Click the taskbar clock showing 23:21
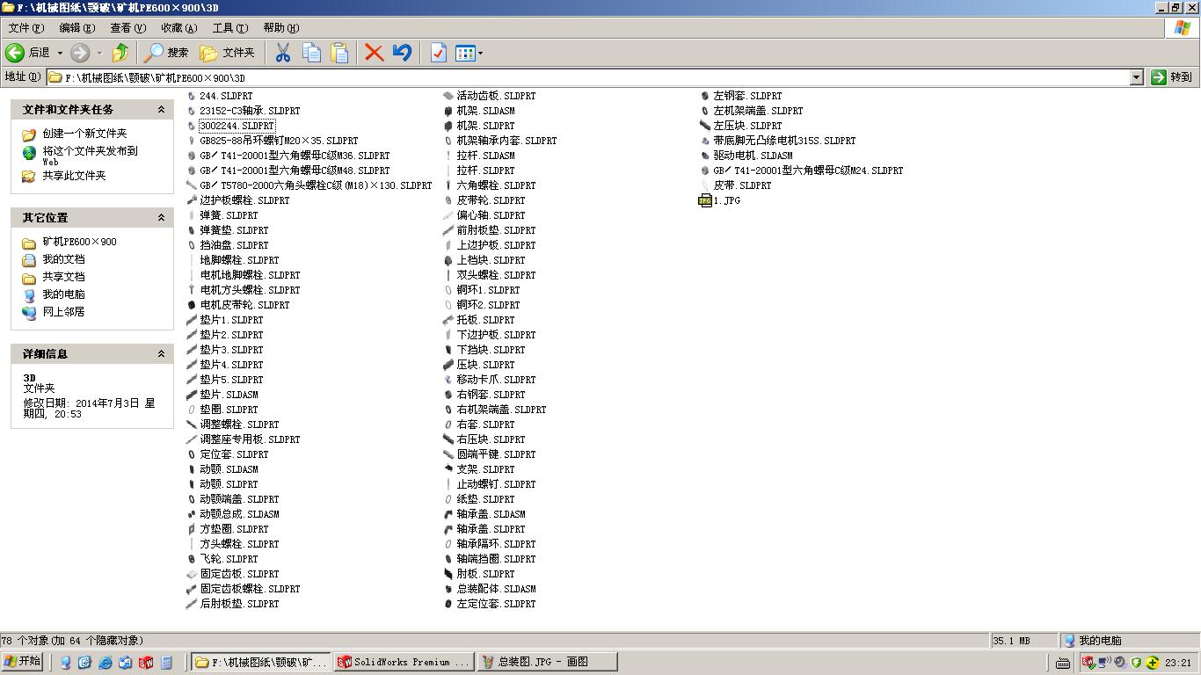The width and height of the screenshot is (1201, 675). pyautogui.click(x=1178, y=663)
